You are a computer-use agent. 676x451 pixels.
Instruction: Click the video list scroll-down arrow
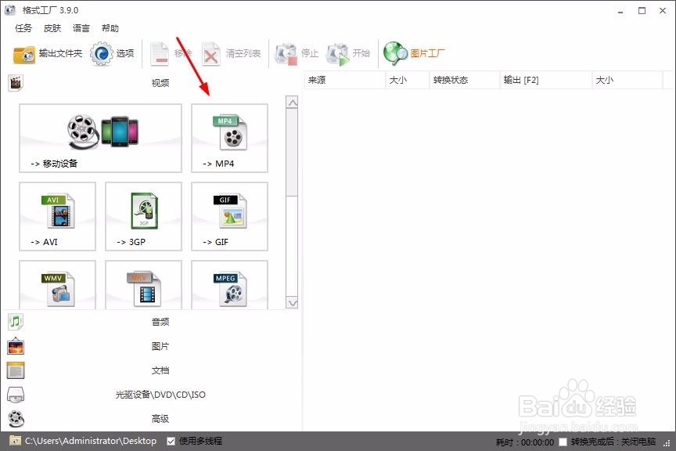292,302
